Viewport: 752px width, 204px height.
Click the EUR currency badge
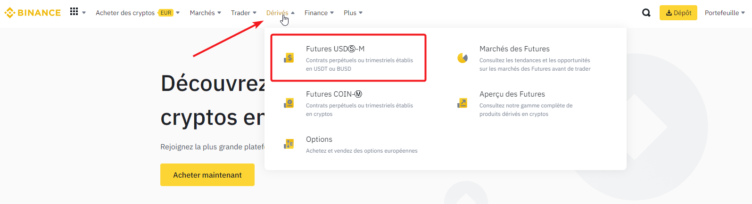point(166,13)
